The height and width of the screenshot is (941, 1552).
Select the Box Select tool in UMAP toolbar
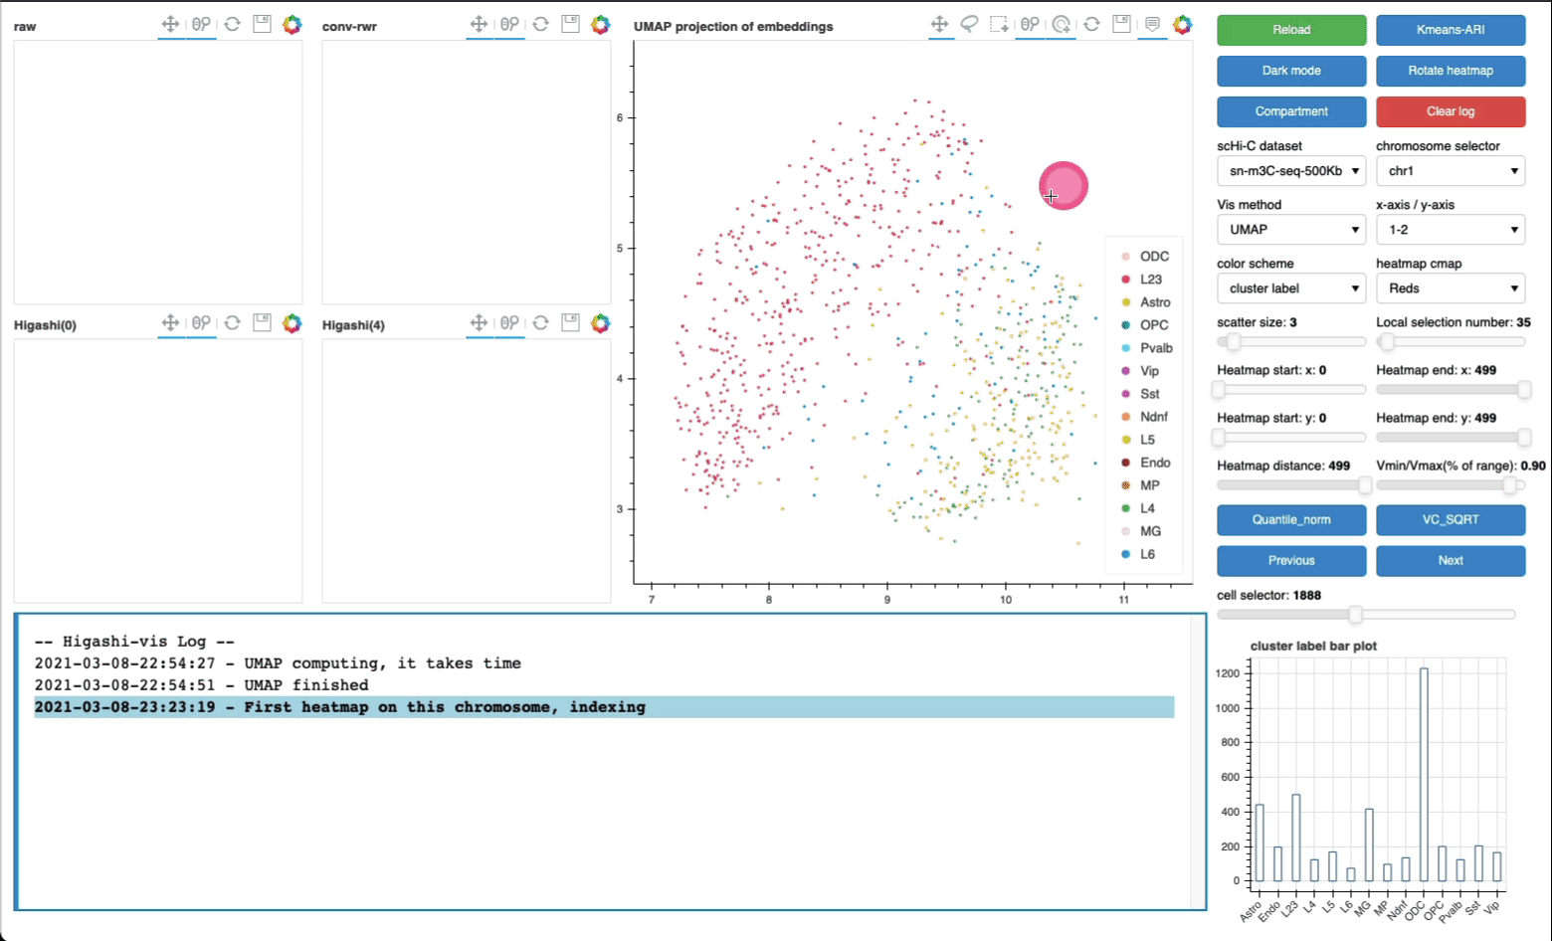click(x=999, y=25)
